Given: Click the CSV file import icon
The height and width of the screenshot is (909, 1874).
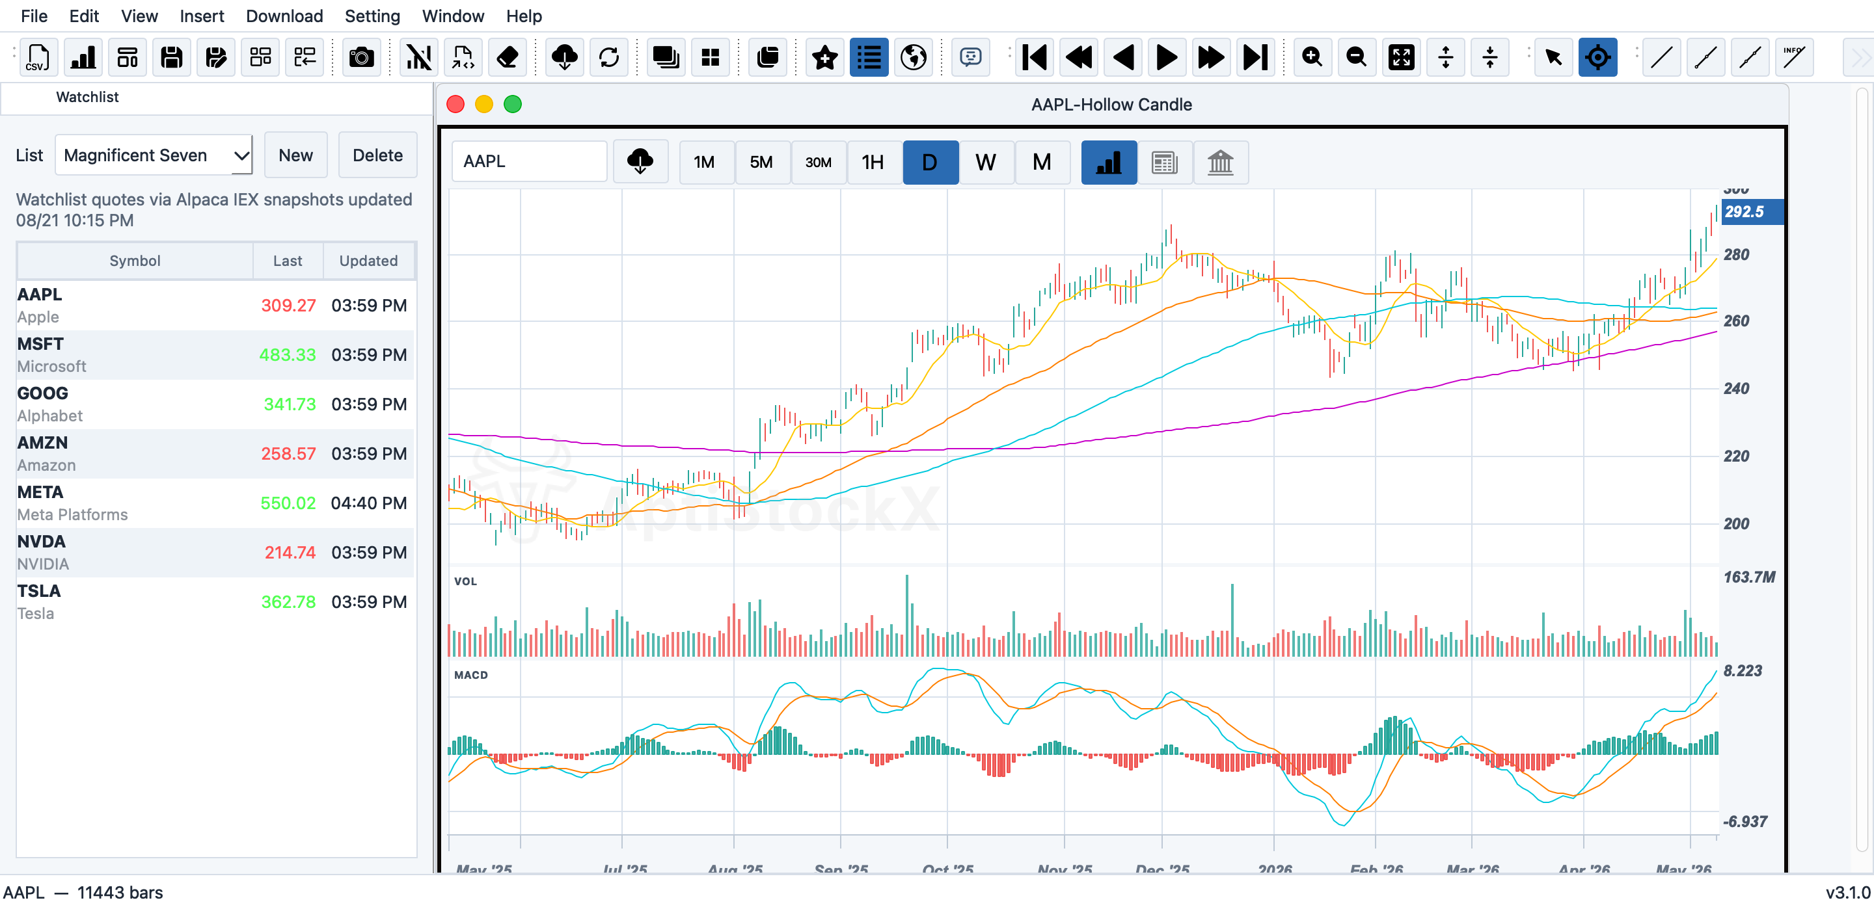Looking at the screenshot, I should pyautogui.click(x=38, y=57).
